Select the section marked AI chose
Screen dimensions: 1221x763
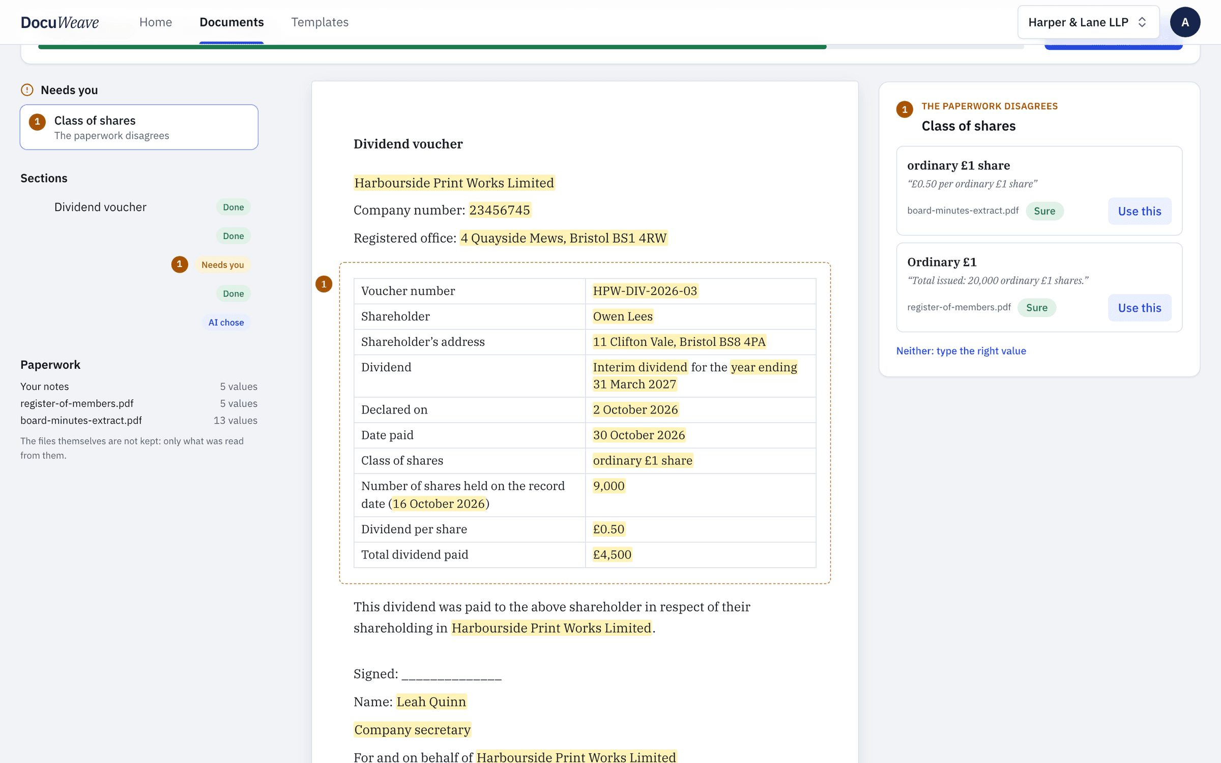[139, 322]
